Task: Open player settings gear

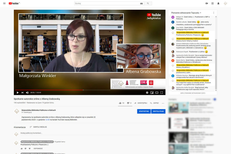Action: [x=147, y=93]
